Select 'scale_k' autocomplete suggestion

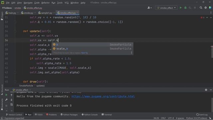[93, 49]
